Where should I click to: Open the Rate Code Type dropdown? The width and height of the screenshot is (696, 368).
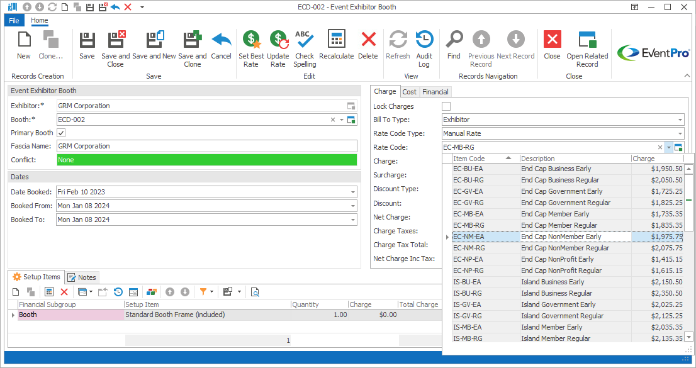(x=680, y=133)
